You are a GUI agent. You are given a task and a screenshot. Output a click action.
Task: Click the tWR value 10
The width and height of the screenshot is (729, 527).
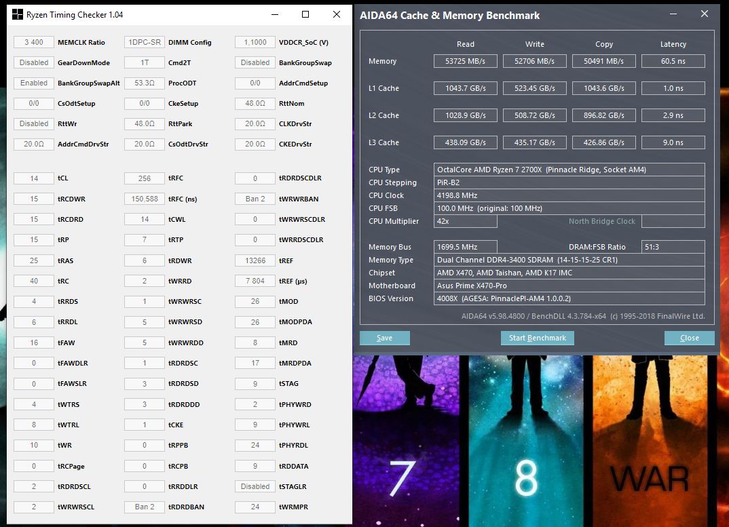click(x=34, y=445)
